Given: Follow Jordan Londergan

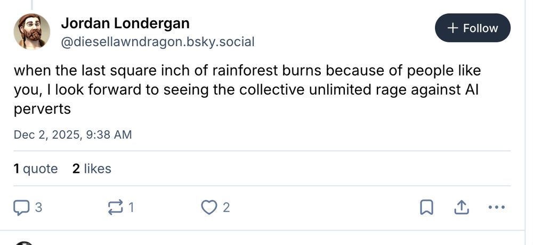Looking at the screenshot, I should pyautogui.click(x=472, y=28).
